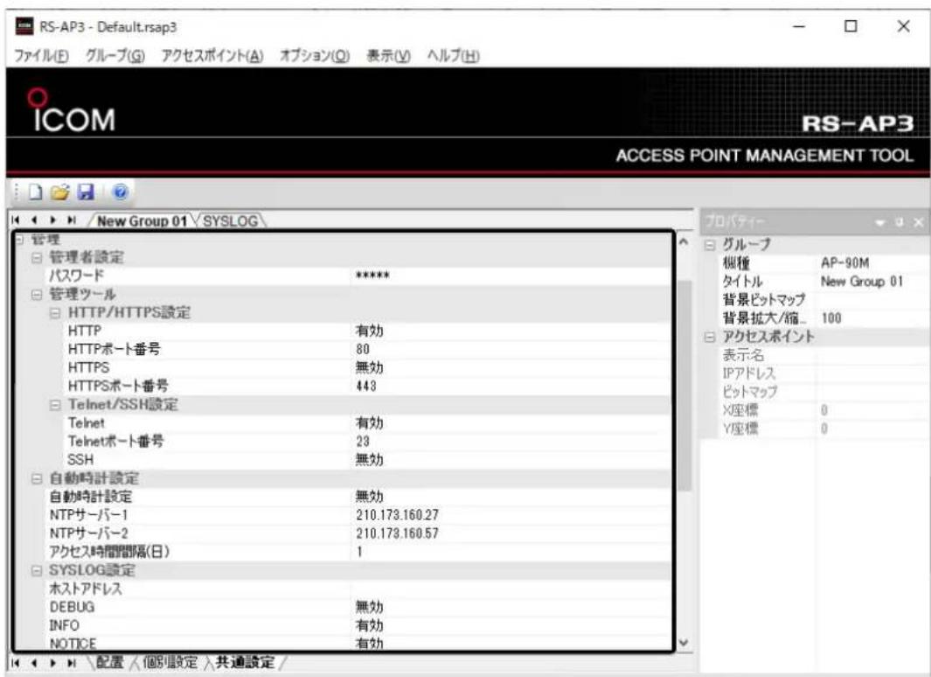Switch to the New Group 01 tab
This screenshot has width=931, height=677.
pyautogui.click(x=142, y=221)
